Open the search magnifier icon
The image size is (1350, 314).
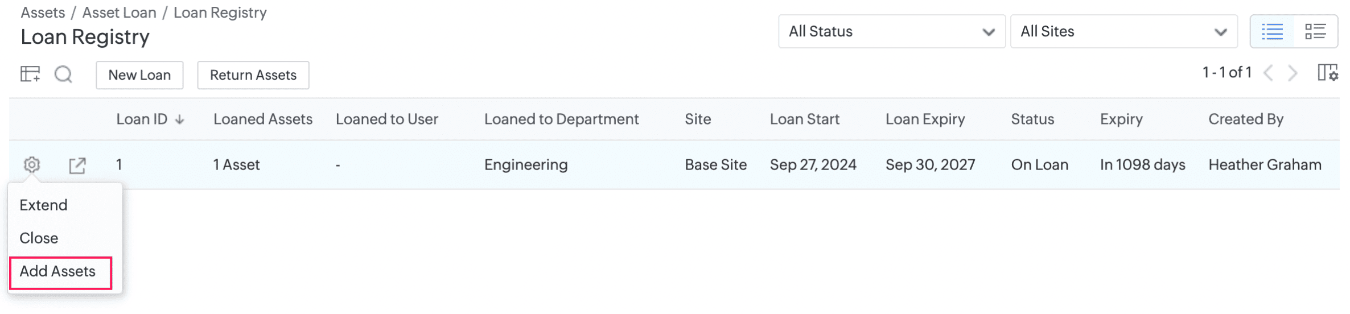pos(63,74)
